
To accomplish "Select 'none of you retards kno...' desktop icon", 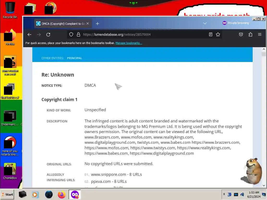I will pos(10,146).
